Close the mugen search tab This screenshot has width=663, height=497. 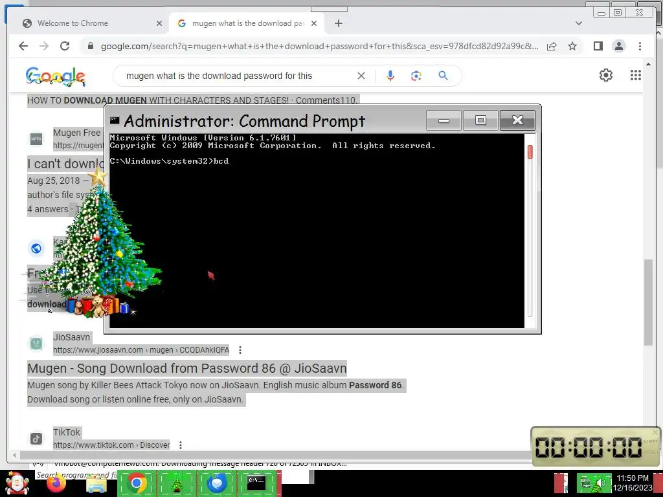pyautogui.click(x=314, y=23)
